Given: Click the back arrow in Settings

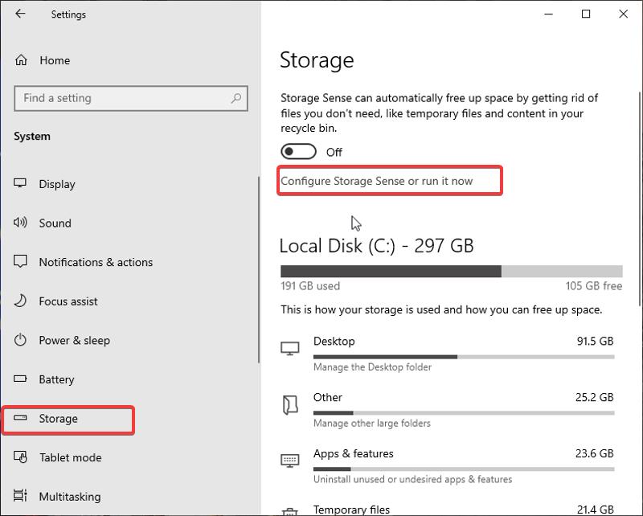Looking at the screenshot, I should pos(20,14).
